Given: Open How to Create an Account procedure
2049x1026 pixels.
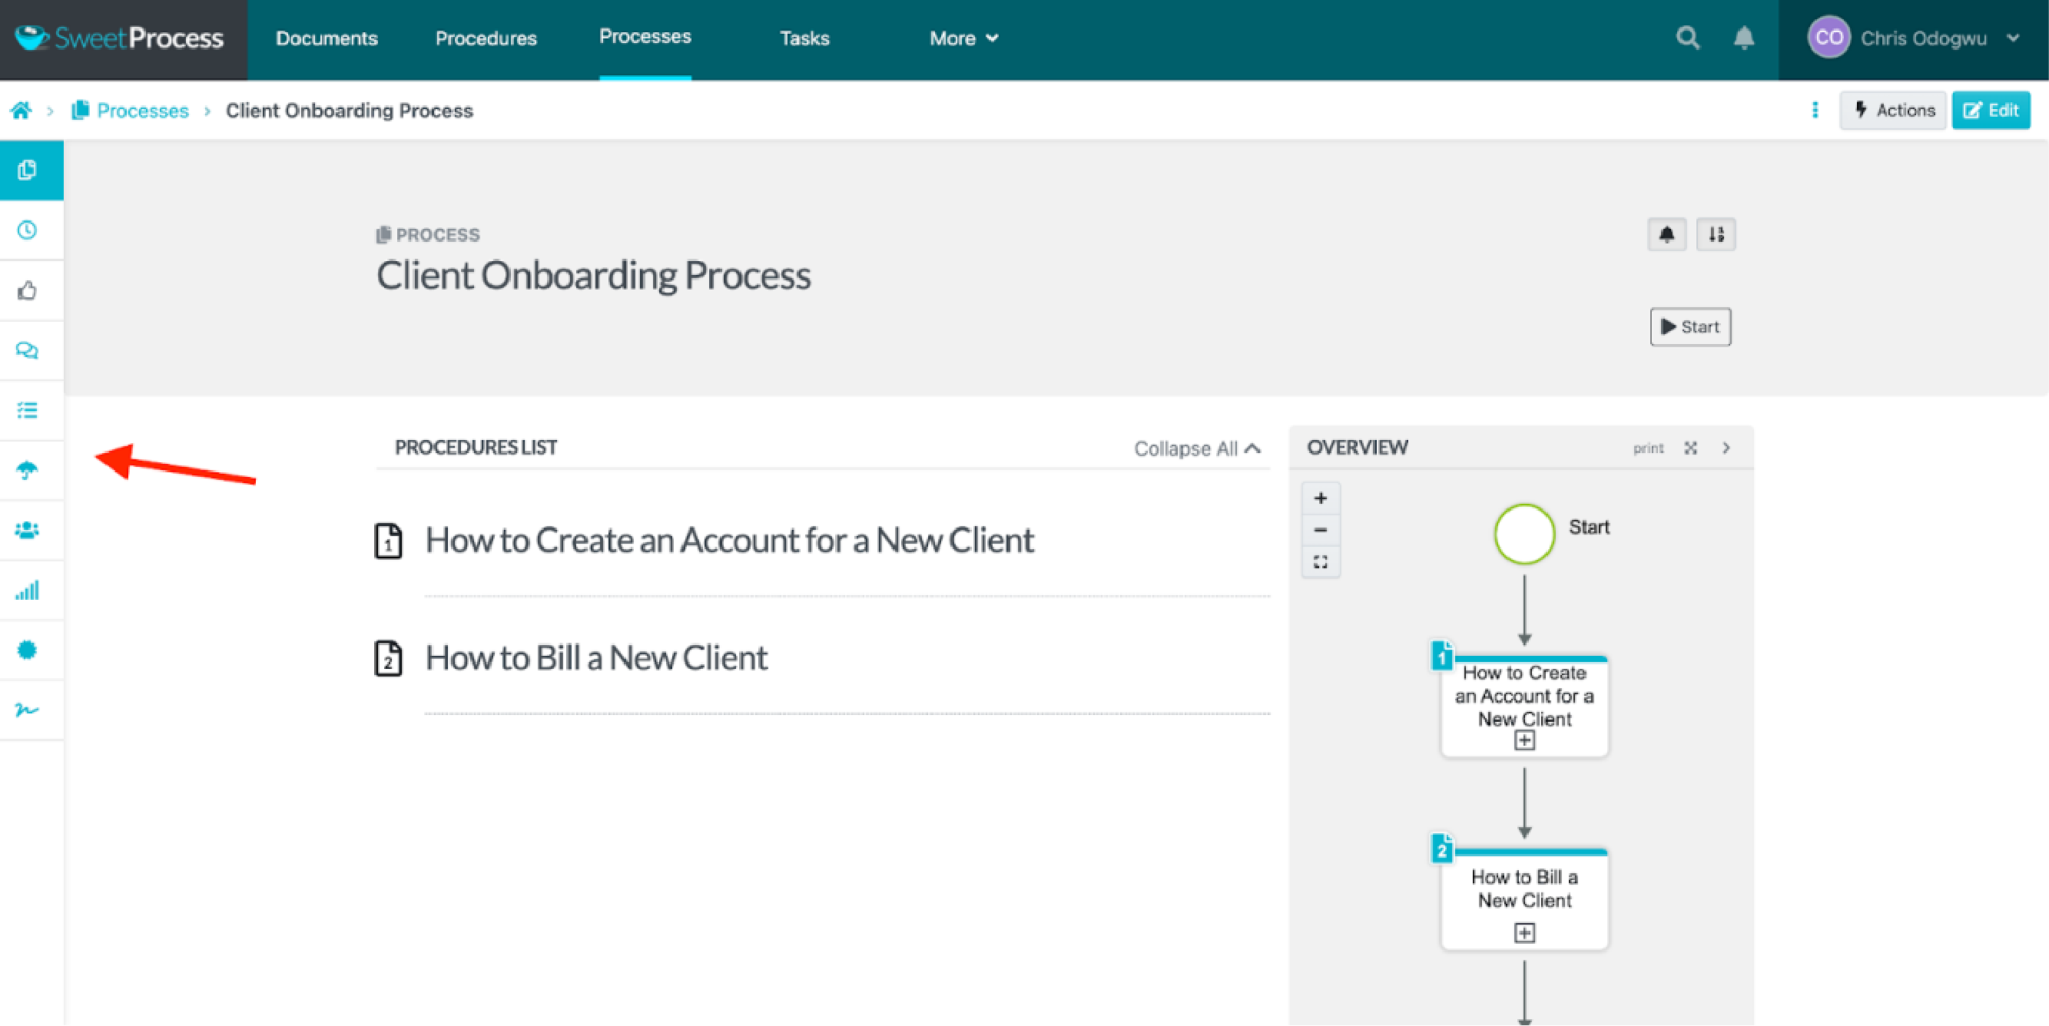Looking at the screenshot, I should click(729, 538).
